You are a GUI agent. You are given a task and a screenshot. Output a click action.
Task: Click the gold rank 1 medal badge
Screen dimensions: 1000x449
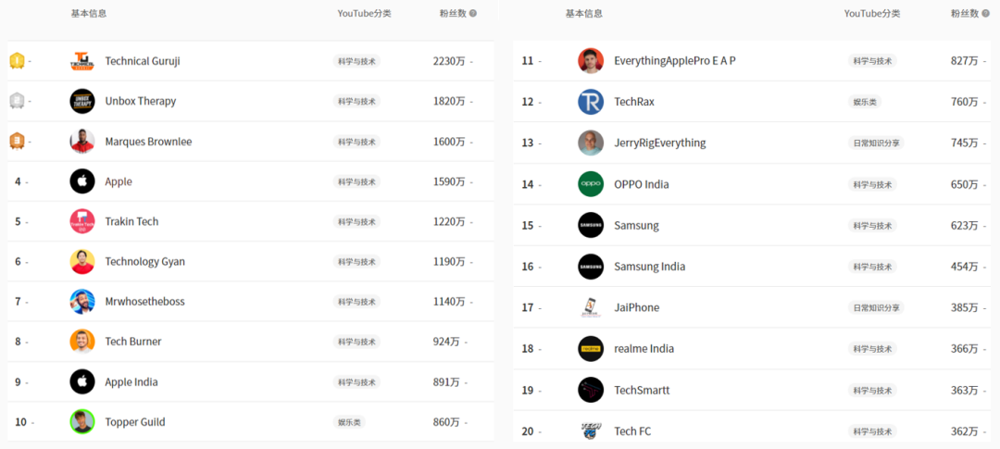tap(17, 61)
